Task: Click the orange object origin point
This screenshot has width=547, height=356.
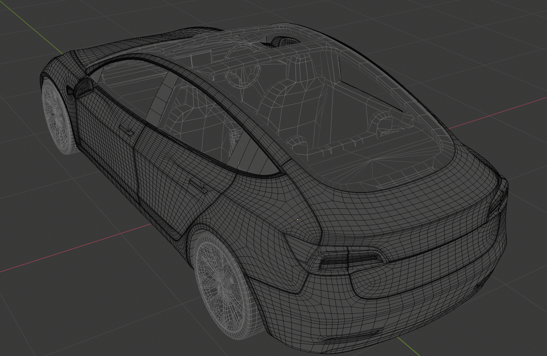Action: pyautogui.click(x=298, y=220)
